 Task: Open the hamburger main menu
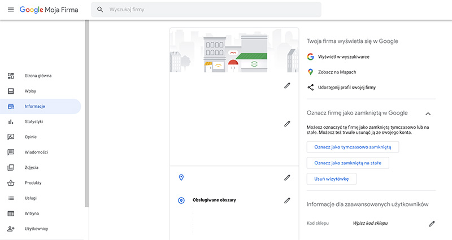(11, 10)
